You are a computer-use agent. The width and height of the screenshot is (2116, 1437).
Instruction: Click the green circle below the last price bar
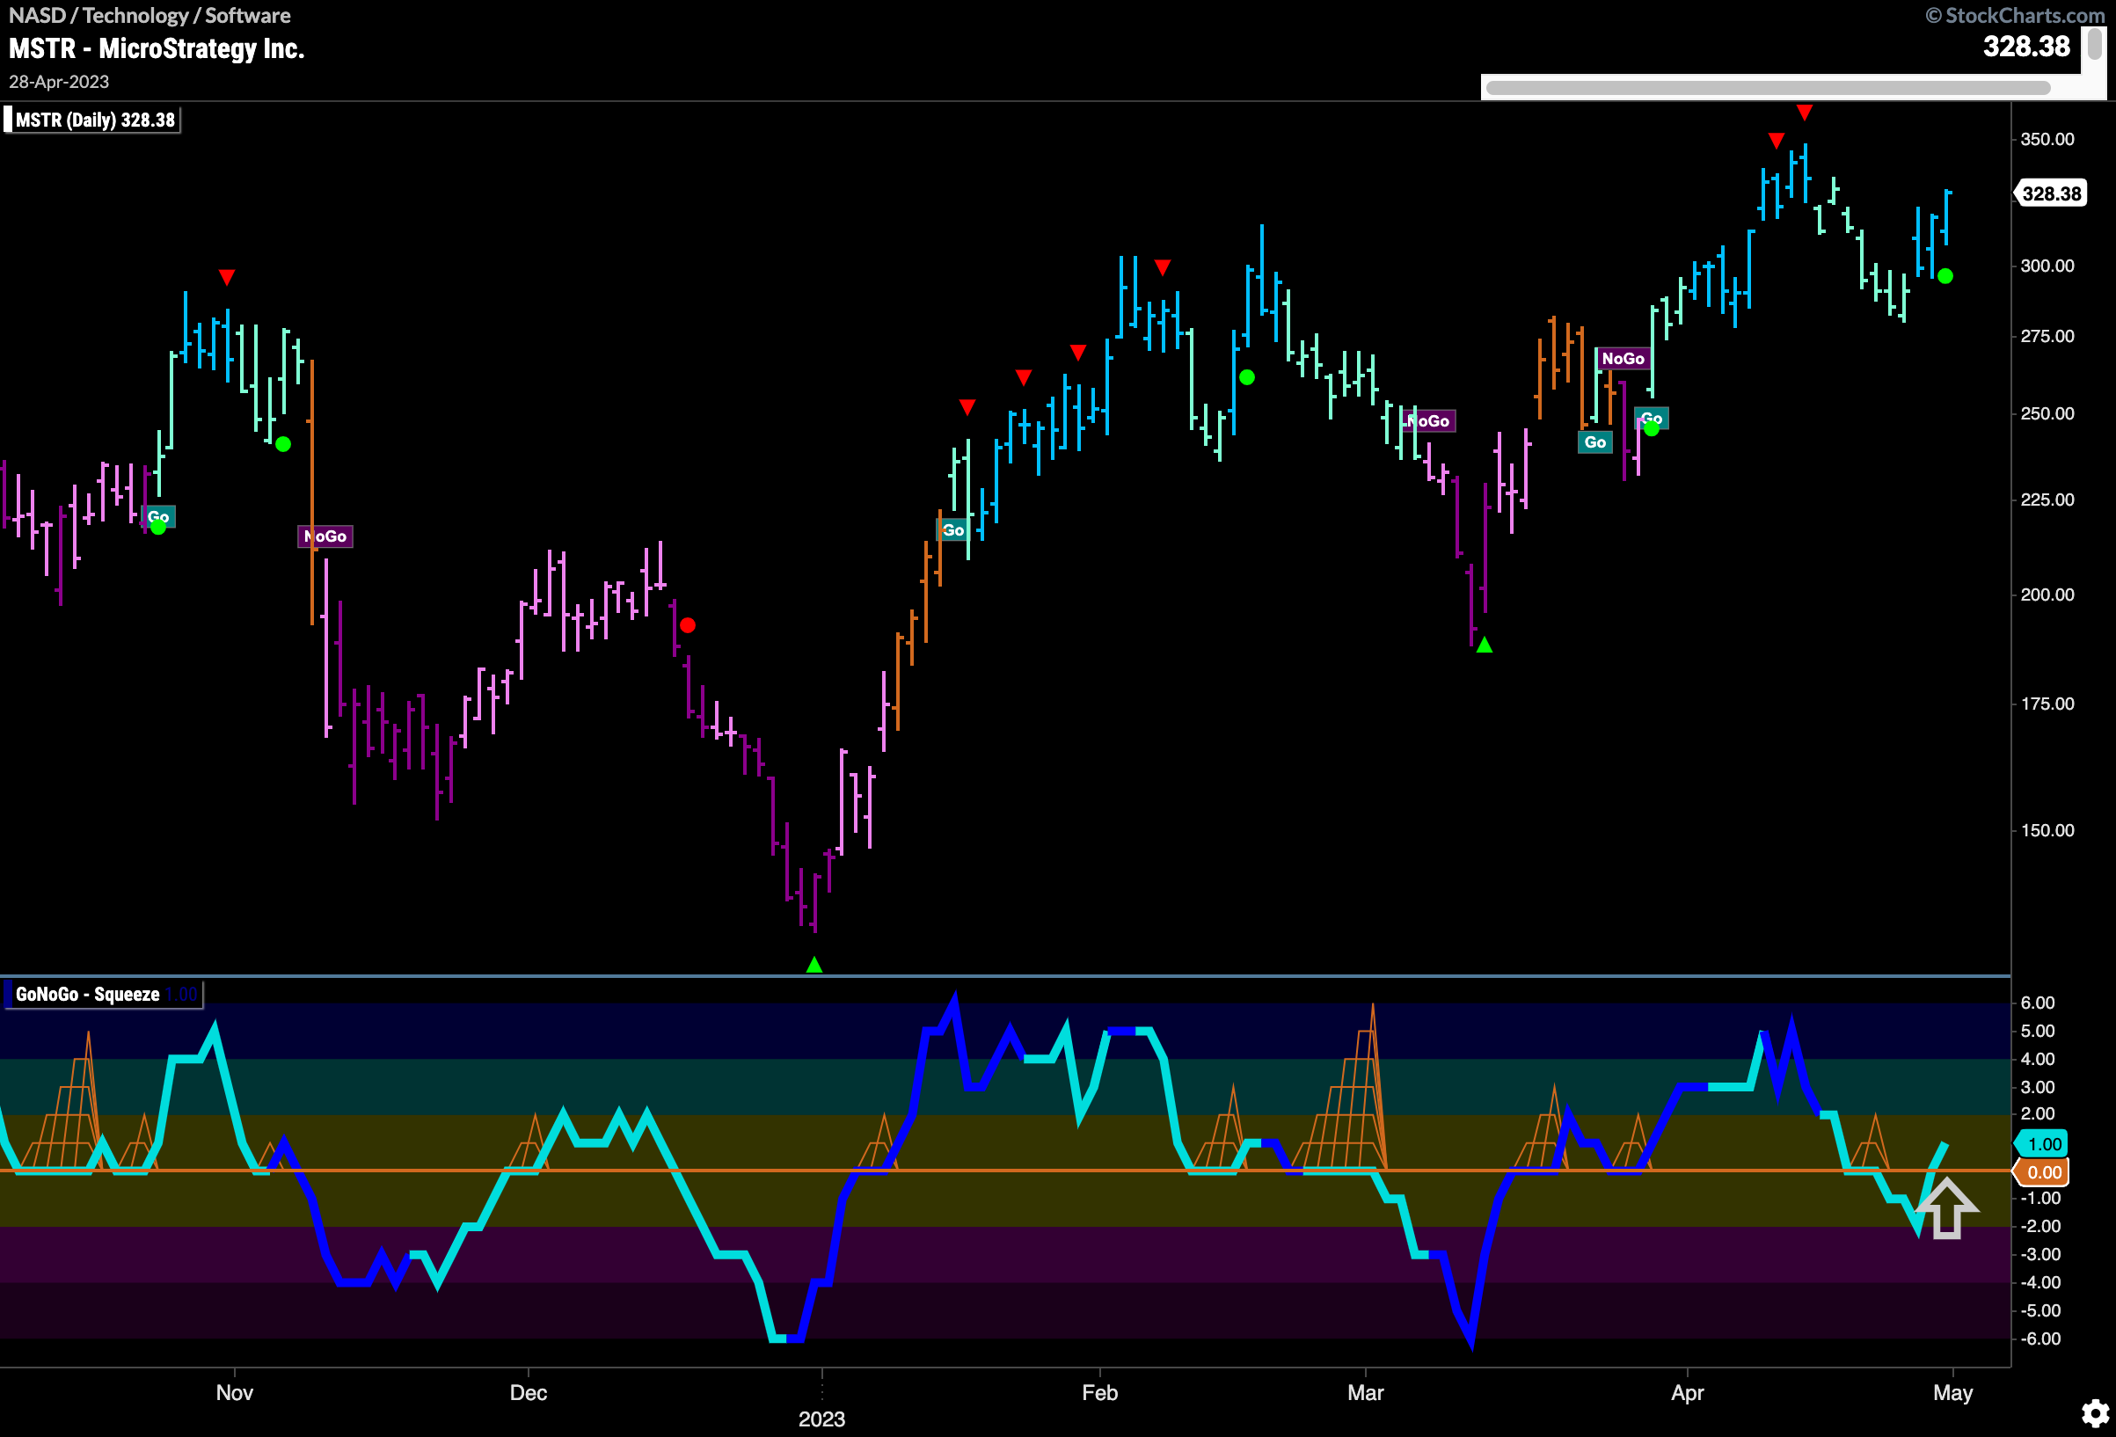(1945, 276)
